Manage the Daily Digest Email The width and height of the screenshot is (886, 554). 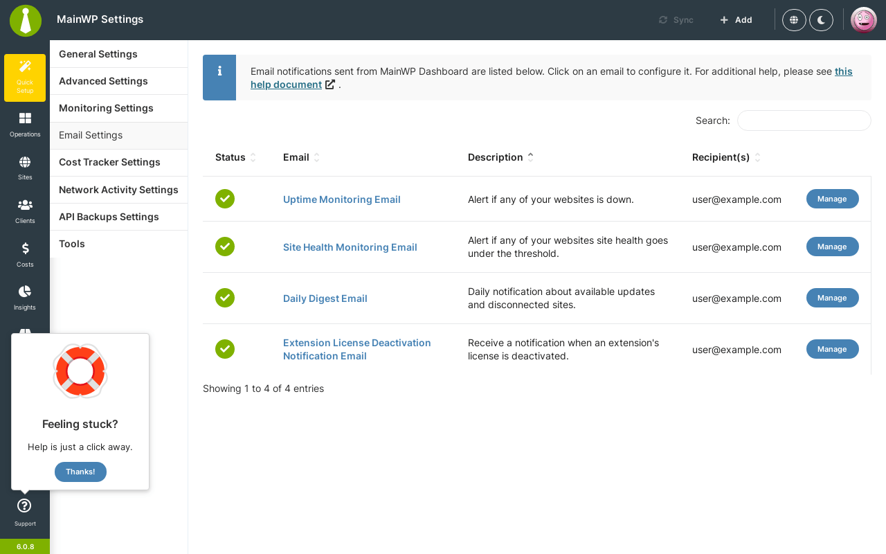tap(832, 298)
